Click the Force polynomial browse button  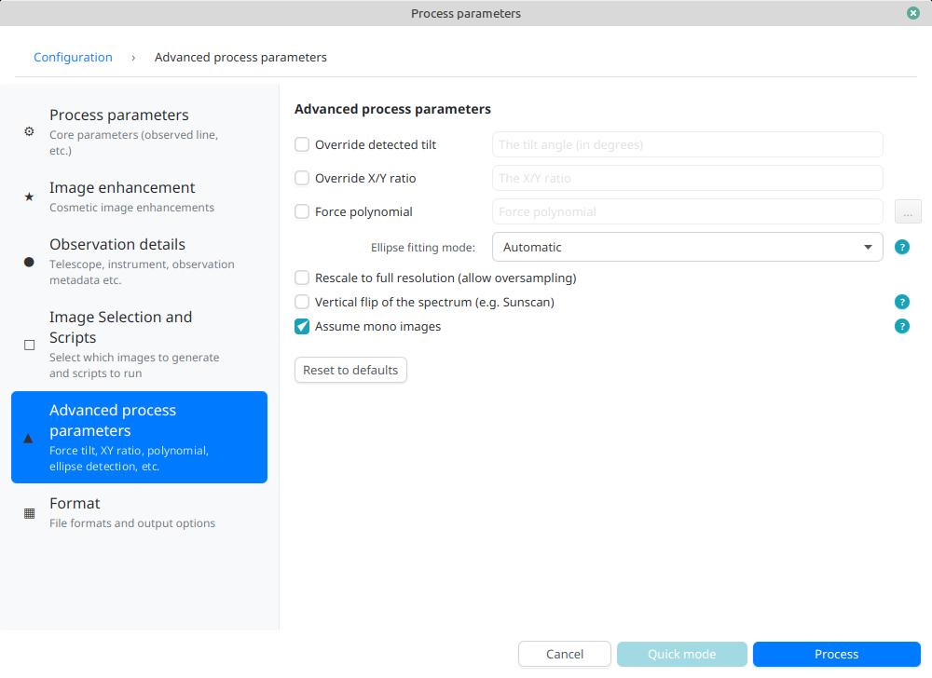(x=907, y=212)
